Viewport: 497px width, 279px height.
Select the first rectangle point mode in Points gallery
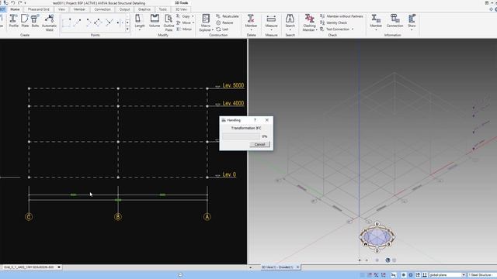[66, 22]
